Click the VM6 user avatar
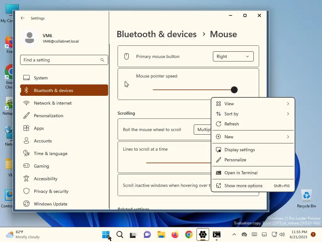Viewport: 322px width, 242px height. (30, 38)
